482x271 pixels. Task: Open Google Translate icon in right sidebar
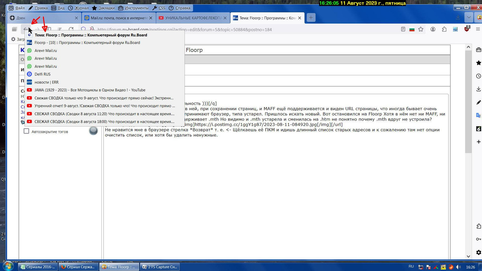(x=479, y=116)
